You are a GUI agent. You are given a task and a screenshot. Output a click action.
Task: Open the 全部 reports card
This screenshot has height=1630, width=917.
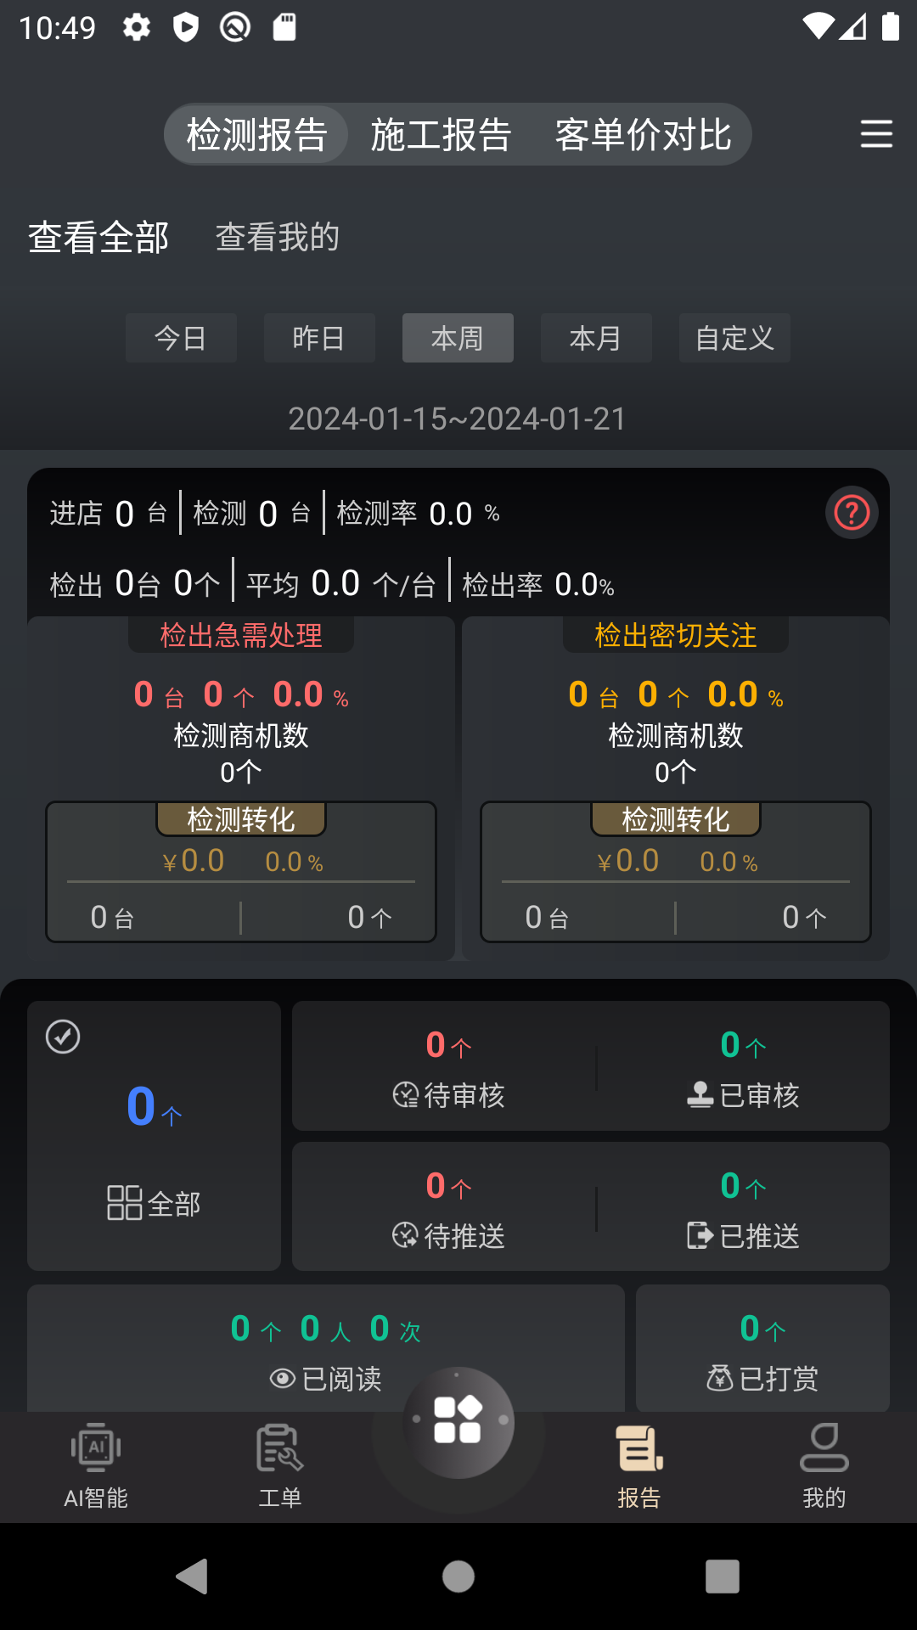154,1136
